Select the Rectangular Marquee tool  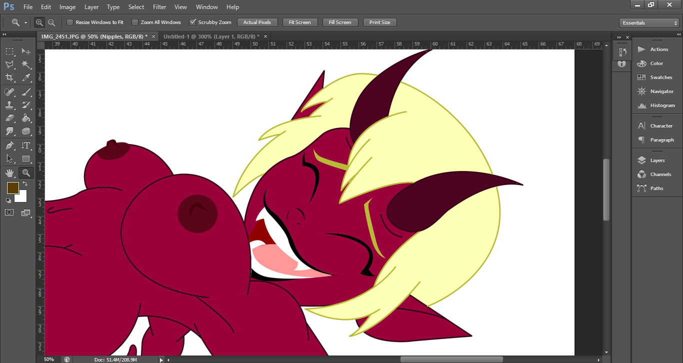tap(9, 51)
